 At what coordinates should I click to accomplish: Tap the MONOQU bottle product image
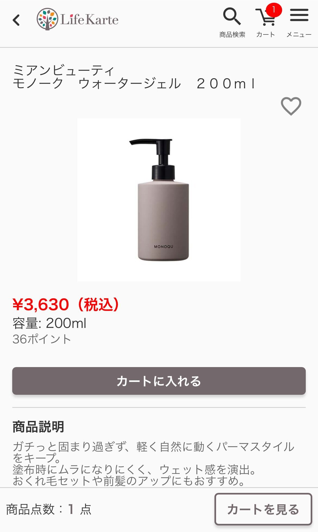159,200
